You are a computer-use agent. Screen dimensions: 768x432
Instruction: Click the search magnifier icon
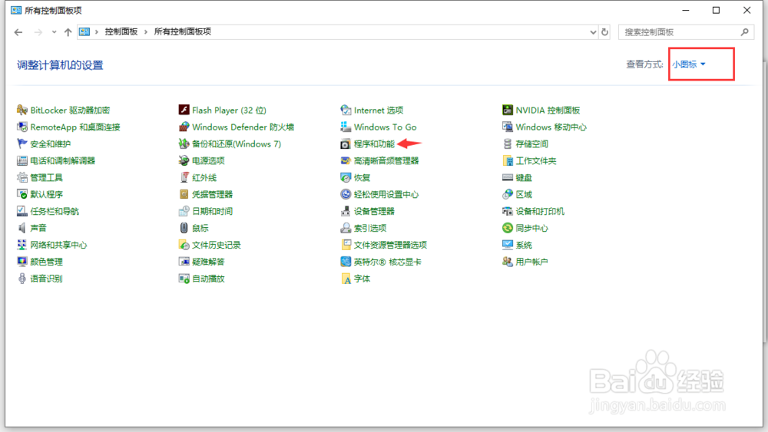(x=744, y=32)
